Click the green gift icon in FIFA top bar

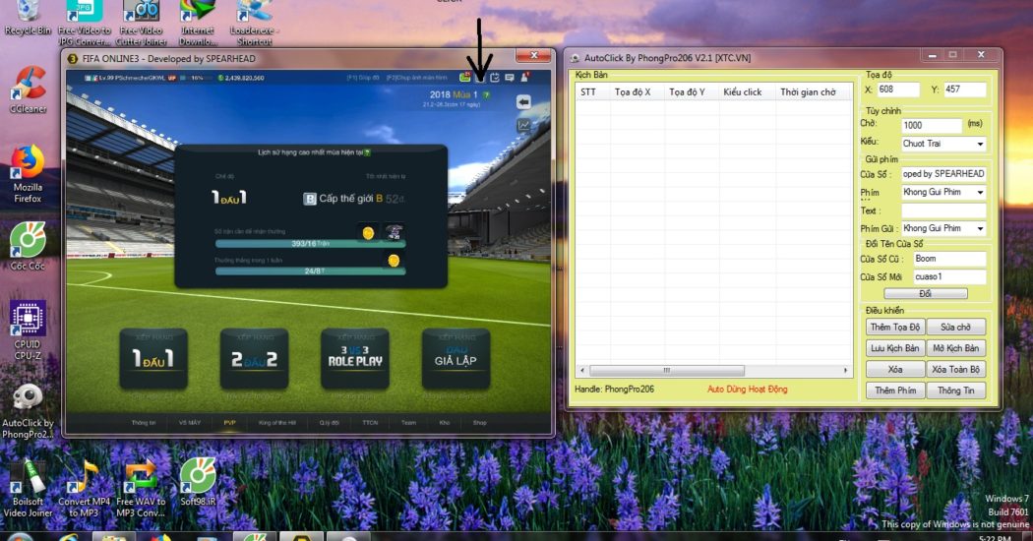click(465, 77)
